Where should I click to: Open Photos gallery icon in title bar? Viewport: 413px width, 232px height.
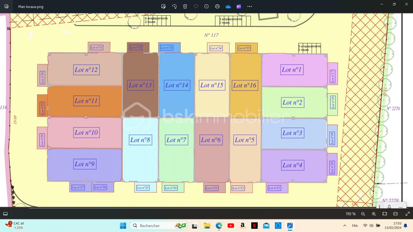click(6, 6)
